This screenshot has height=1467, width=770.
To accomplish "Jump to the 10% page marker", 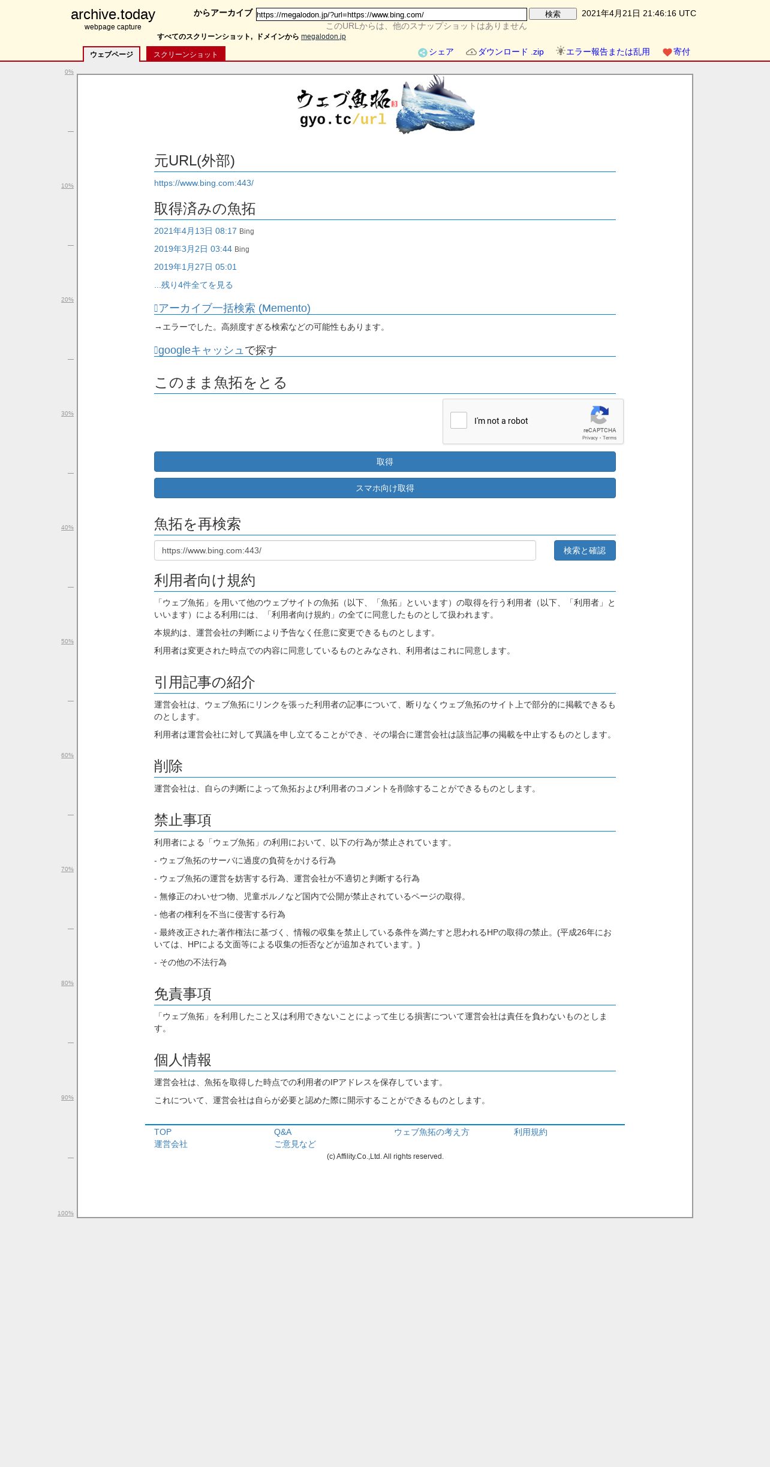I will pos(67,186).
